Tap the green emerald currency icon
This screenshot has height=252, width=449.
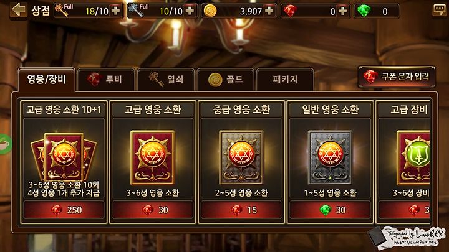[364, 11]
